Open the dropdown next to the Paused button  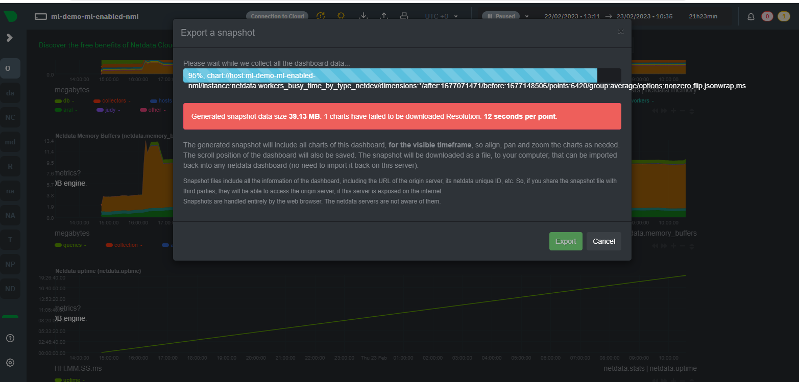pos(526,16)
